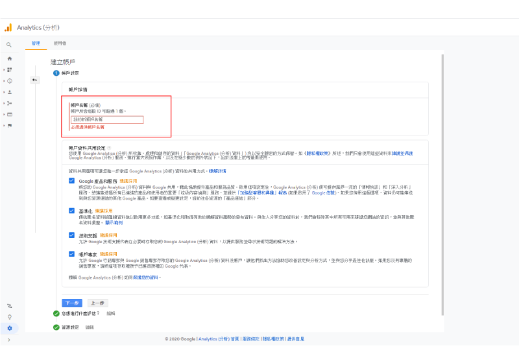
Task: Click the 下一步 button
Action: pyautogui.click(x=72, y=303)
